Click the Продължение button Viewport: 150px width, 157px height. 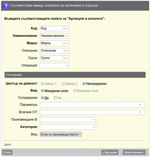point(134,153)
